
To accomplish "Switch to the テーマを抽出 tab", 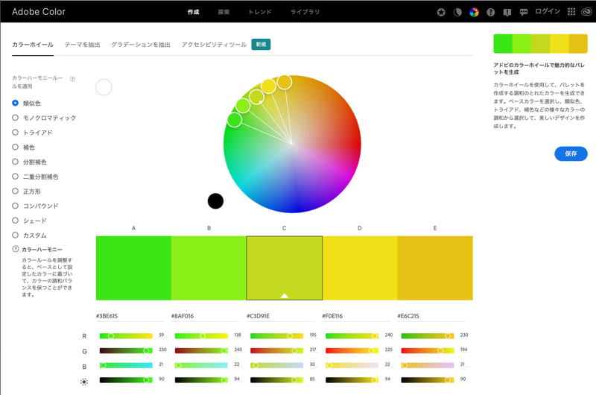I will click(x=82, y=45).
